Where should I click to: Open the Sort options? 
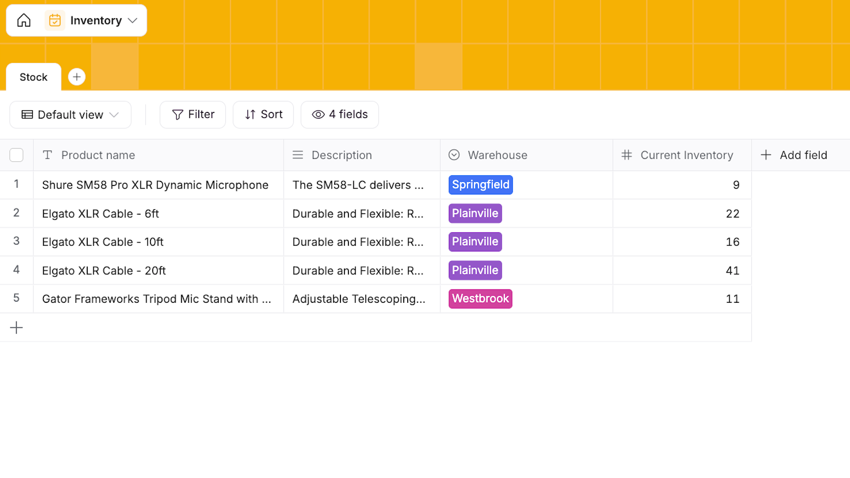click(x=263, y=114)
